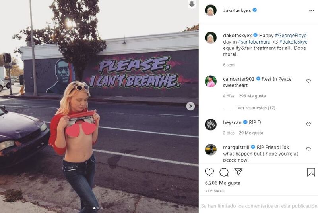Open camcarter901's profile avatar
318x213 pixels.
pyautogui.click(x=211, y=81)
